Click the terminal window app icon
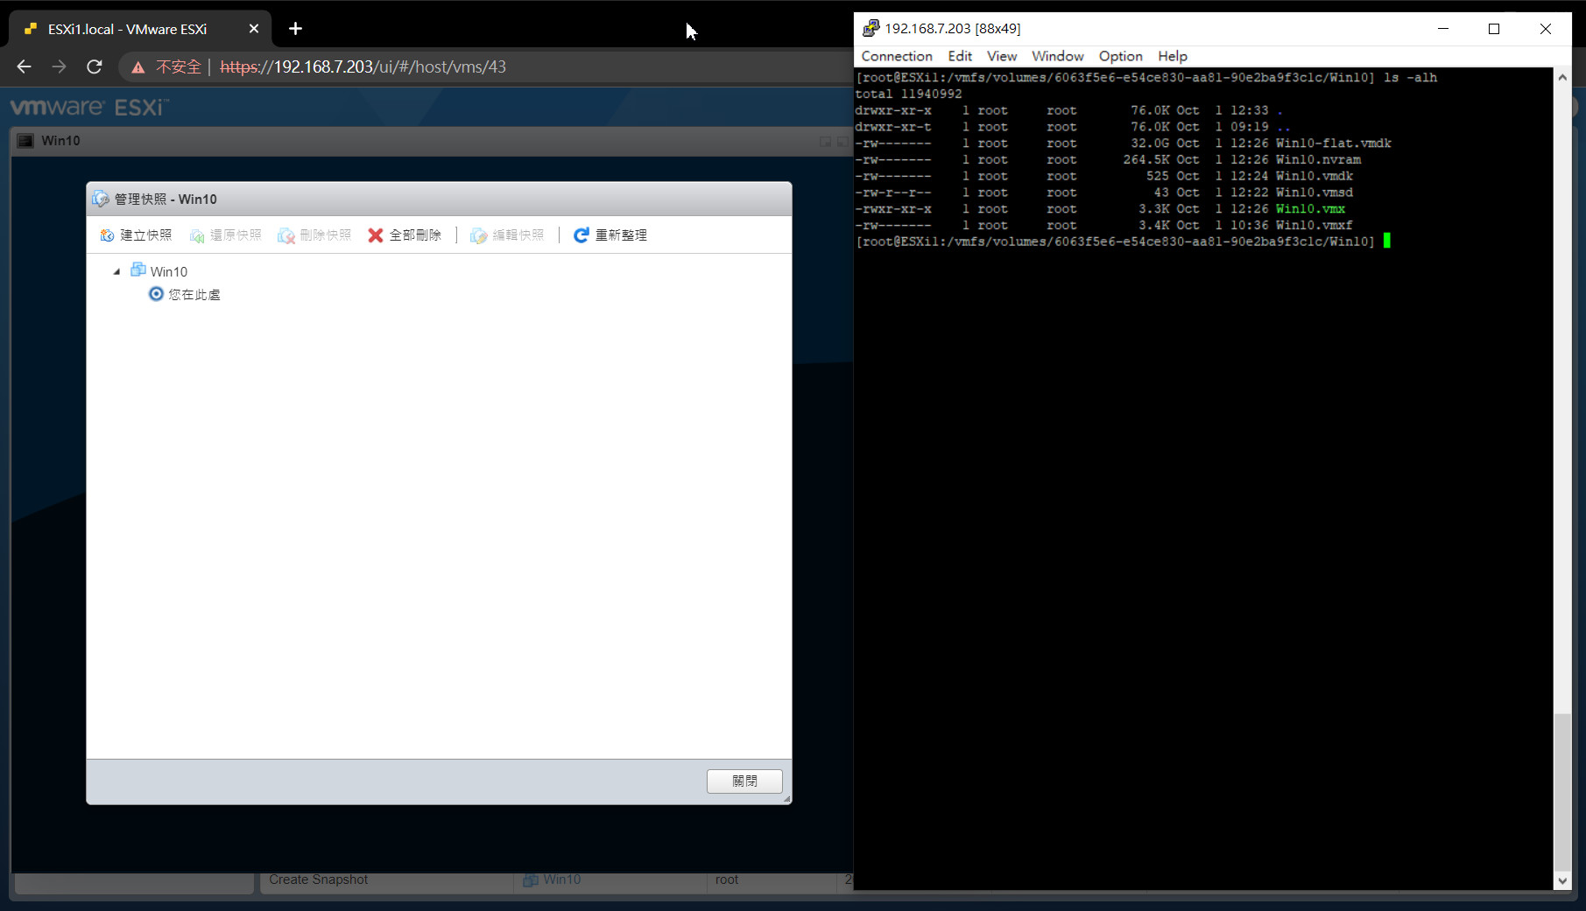This screenshot has height=911, width=1586. pyautogui.click(x=871, y=29)
